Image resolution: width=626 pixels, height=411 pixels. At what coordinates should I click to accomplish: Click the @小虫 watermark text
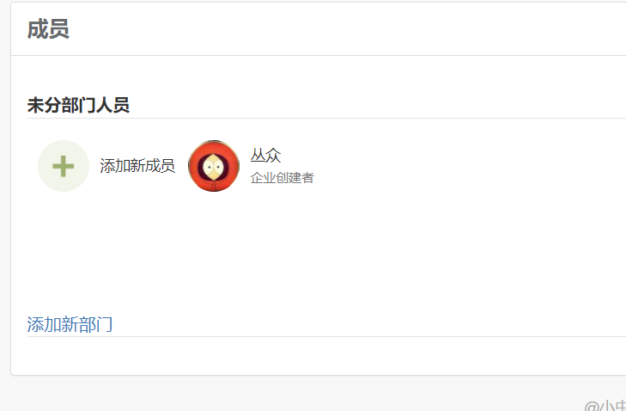[x=605, y=405]
